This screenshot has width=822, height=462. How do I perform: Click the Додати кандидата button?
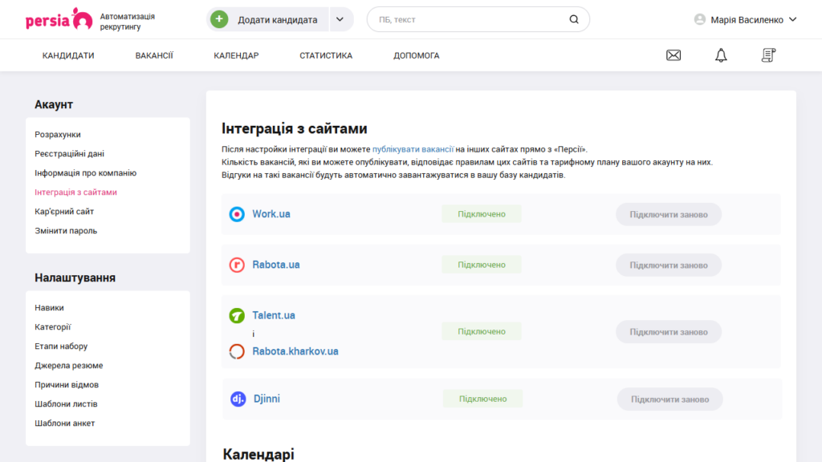pyautogui.click(x=267, y=19)
